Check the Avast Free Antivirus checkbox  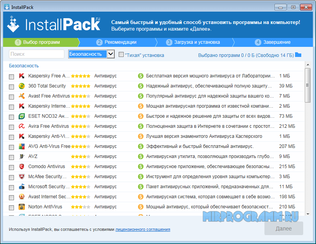[x=12, y=97]
